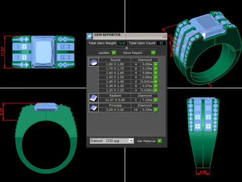Image resolution: width=242 pixels, height=182 pixels.
Task: Click green arrow on 1.20 X 1.20 row
Action: coord(156,90)
